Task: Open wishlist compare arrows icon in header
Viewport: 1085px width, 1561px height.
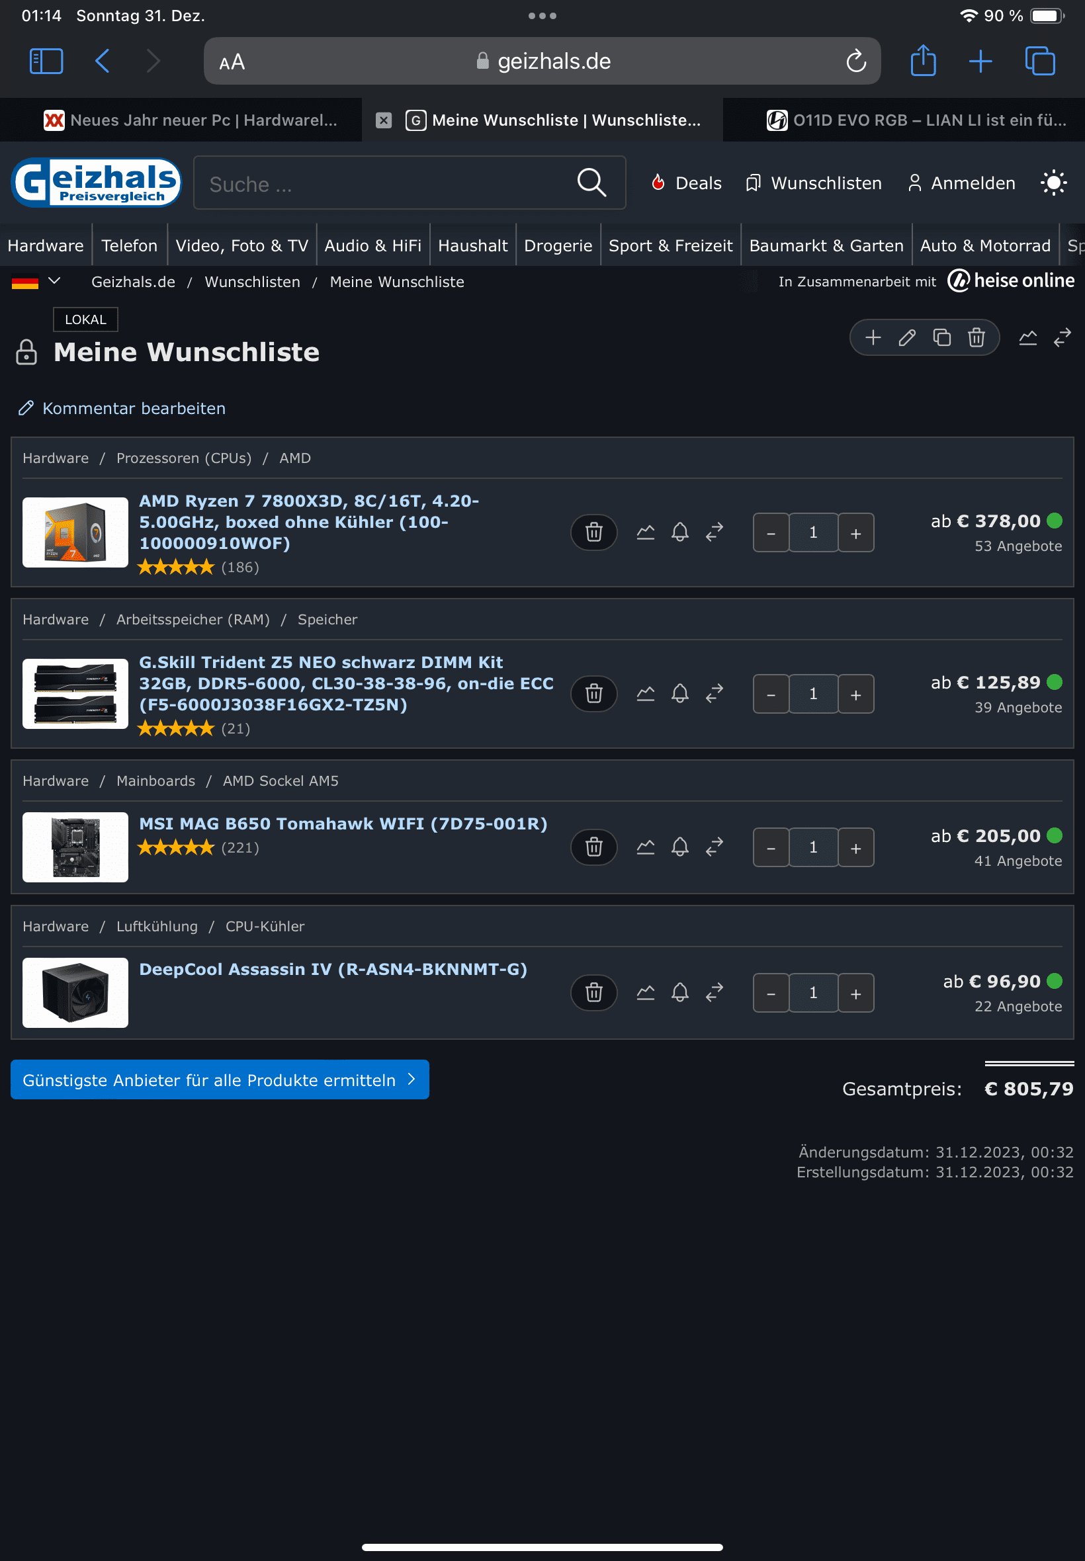Action: point(1062,338)
